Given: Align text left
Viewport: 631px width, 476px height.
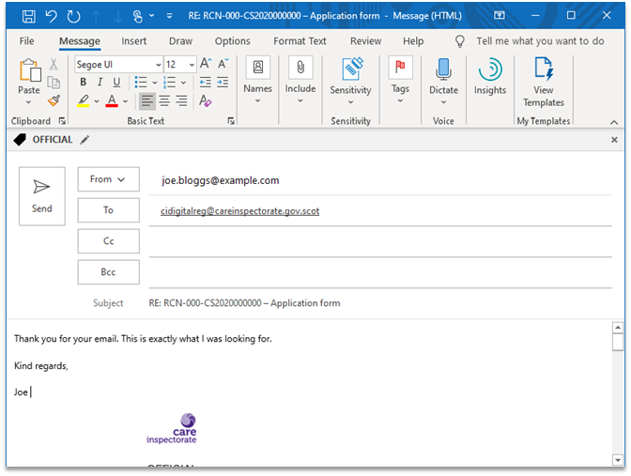Looking at the screenshot, I should coord(147,101).
